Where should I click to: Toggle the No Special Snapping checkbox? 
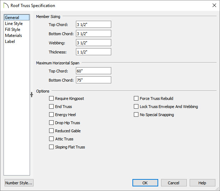click(x=136, y=115)
